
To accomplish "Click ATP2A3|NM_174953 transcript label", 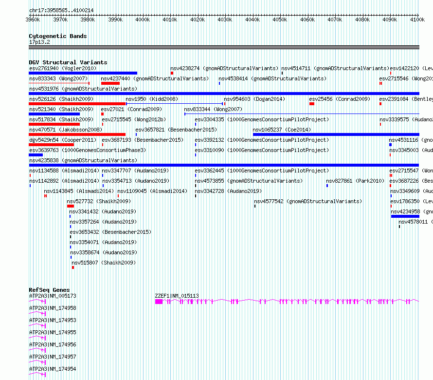I will [53, 320].
